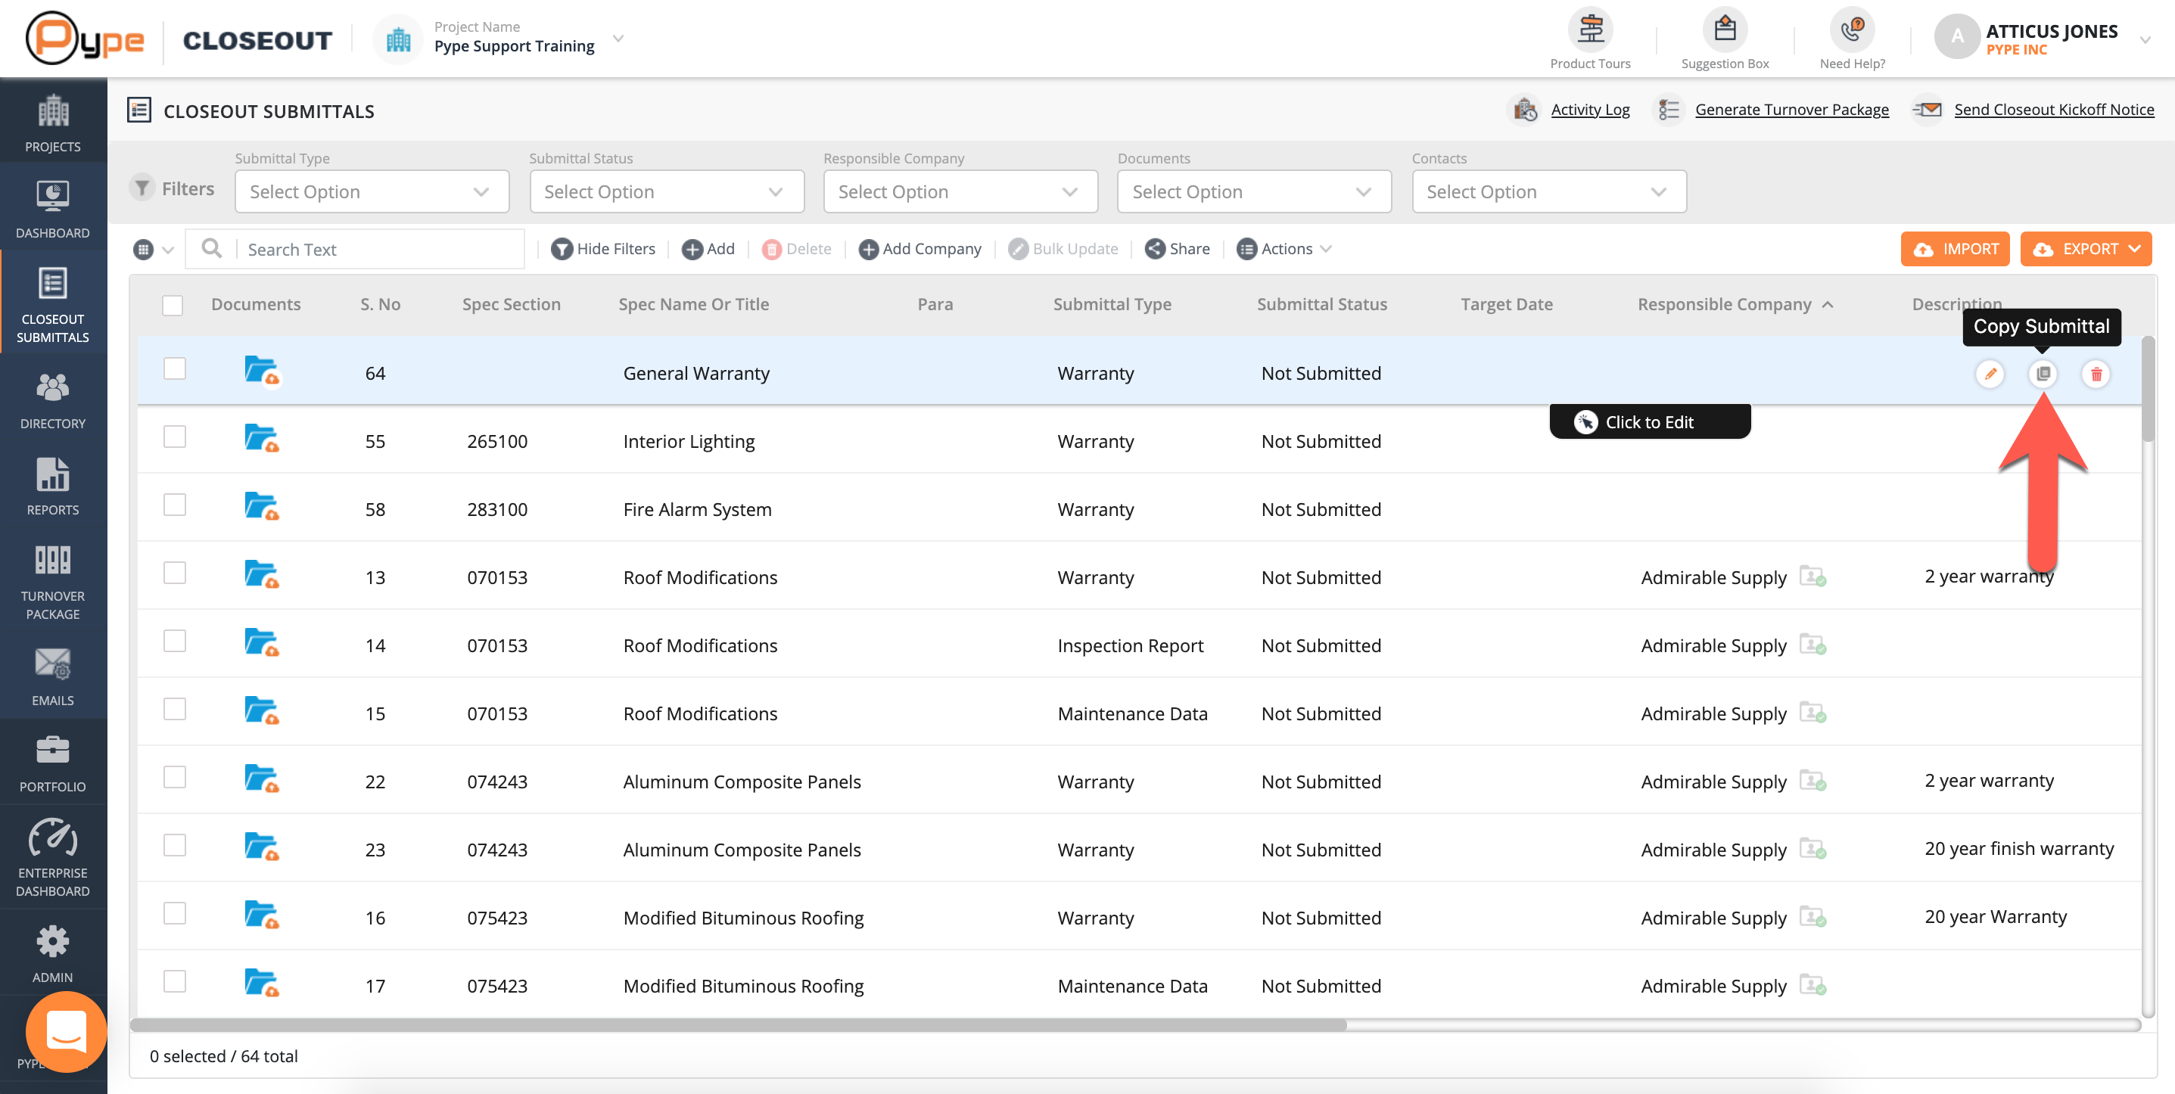
Task: Open Turnover Package in the sidebar
Action: pos(52,581)
